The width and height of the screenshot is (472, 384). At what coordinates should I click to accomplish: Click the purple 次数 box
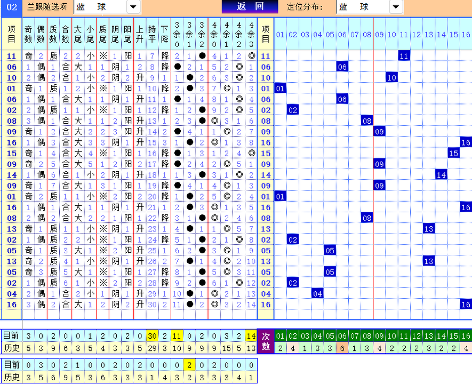click(266, 341)
